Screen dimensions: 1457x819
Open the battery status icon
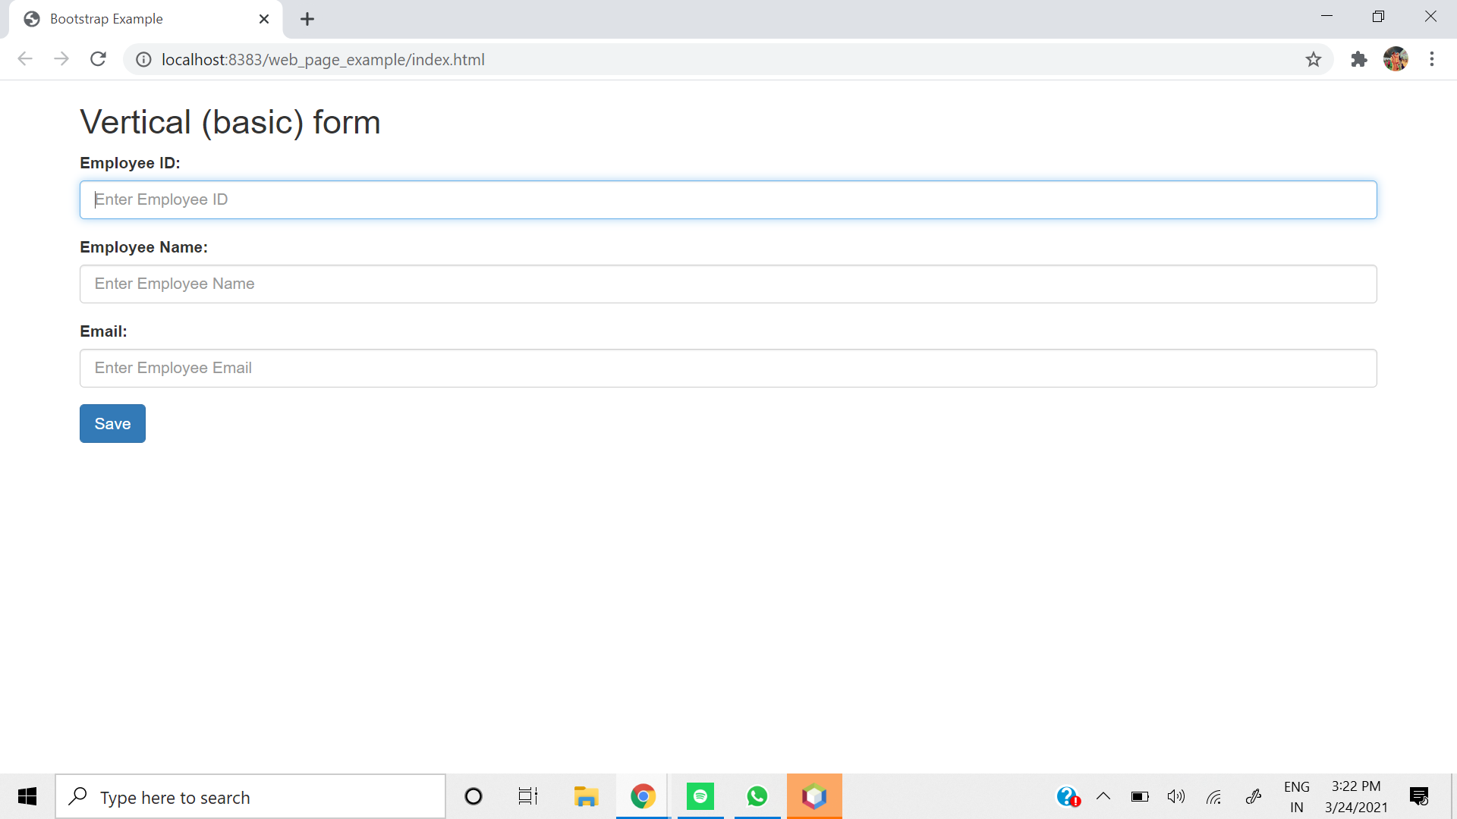pyautogui.click(x=1140, y=796)
